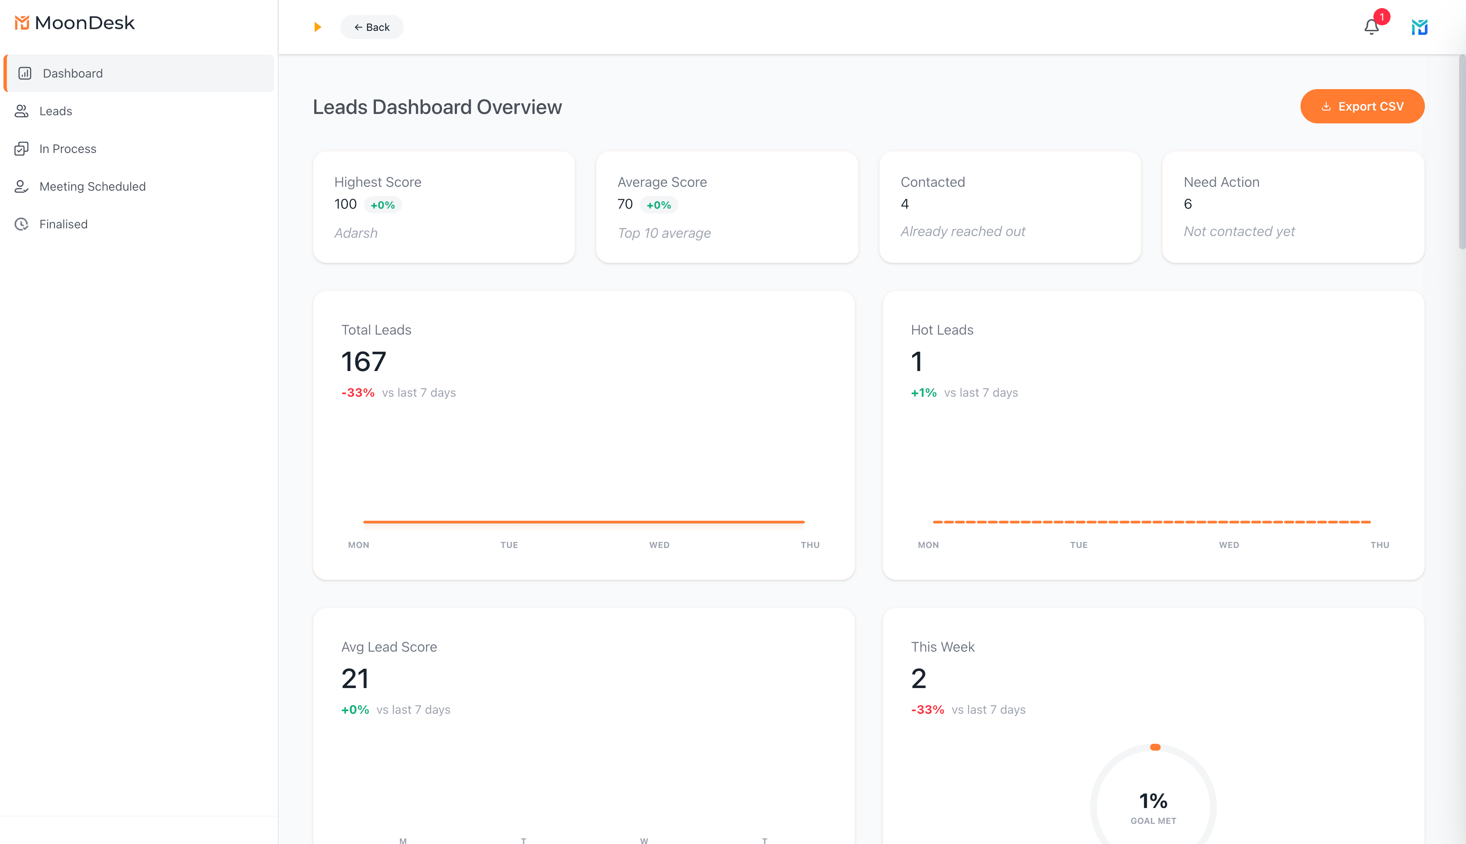Click THU label on Hot Leads chart

point(1379,545)
